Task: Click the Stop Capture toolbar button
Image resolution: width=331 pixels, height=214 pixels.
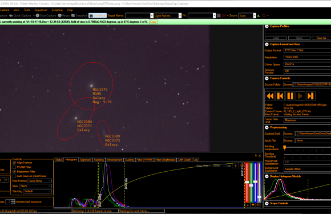Action: tap(46, 15)
